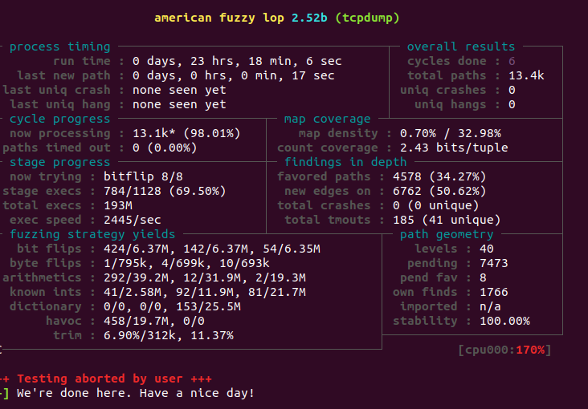Click bit flips values starting '424/6.37M'
Screen dimensions: 588x409
tap(211, 249)
